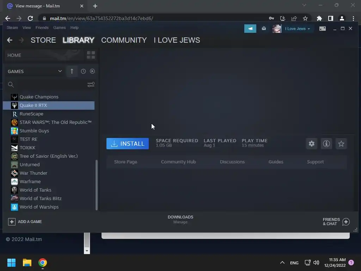361x271 pixels.
Task: Open game settings gear icon
Action: pyautogui.click(x=312, y=144)
